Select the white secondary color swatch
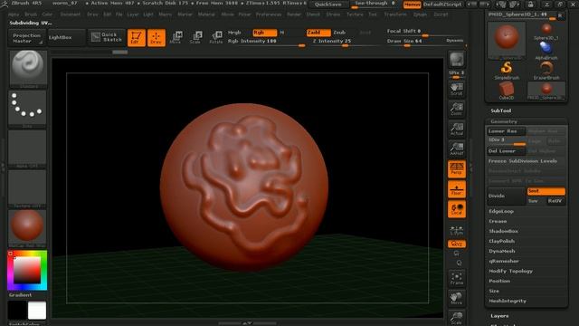 37,310
